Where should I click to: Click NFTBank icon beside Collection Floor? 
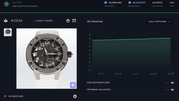172,83
